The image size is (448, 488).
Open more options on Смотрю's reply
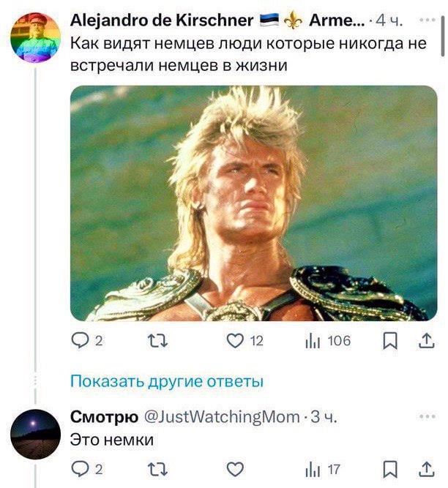click(428, 416)
